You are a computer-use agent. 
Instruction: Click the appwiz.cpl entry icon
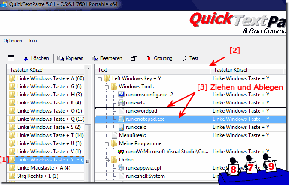(x=121, y=168)
